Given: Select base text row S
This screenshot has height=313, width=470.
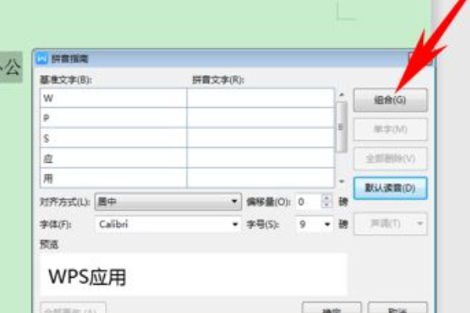Looking at the screenshot, I should (114, 138).
